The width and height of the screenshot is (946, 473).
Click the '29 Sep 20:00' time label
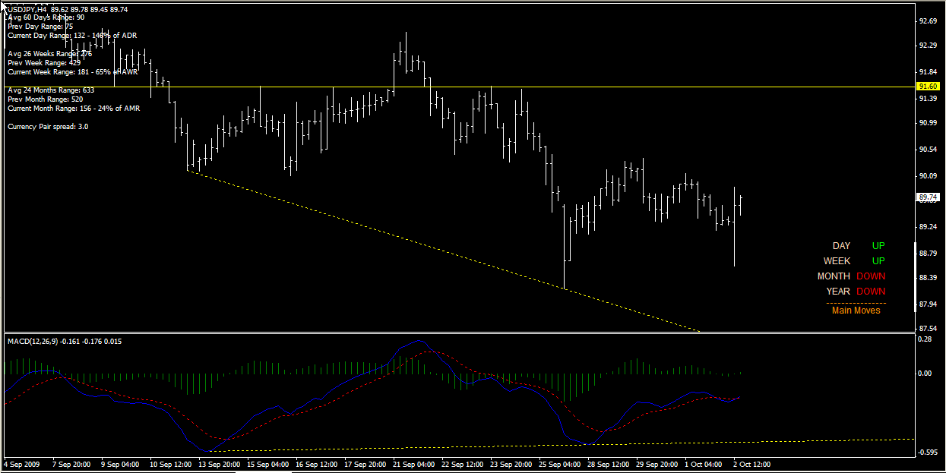pyautogui.click(x=657, y=463)
